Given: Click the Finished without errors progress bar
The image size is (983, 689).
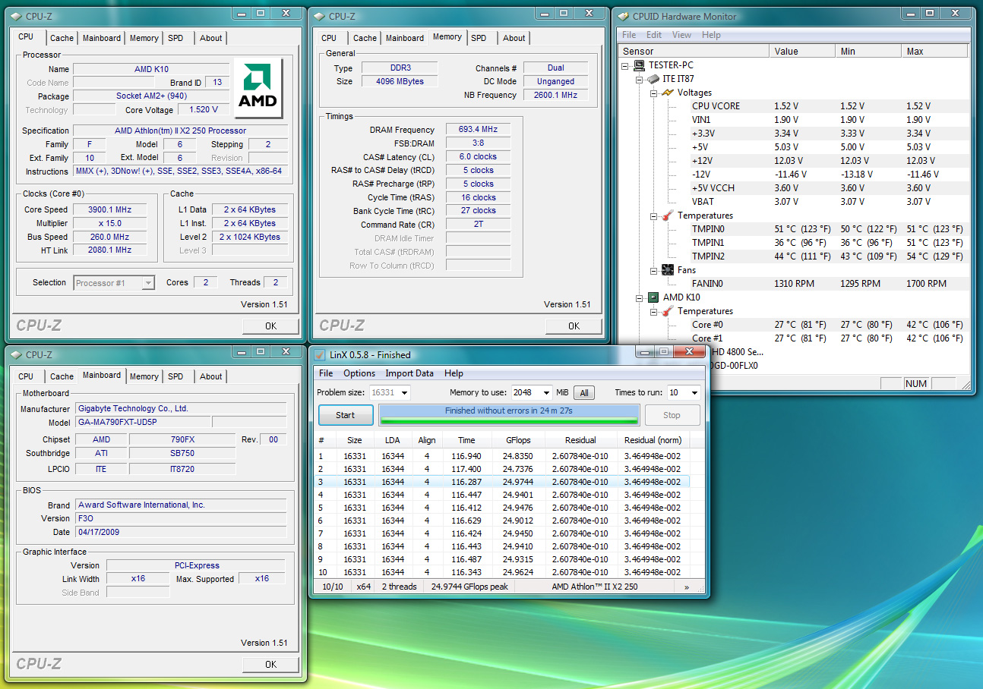Looking at the screenshot, I should click(x=509, y=414).
